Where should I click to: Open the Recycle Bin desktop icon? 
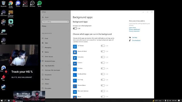click(x=3, y=4)
